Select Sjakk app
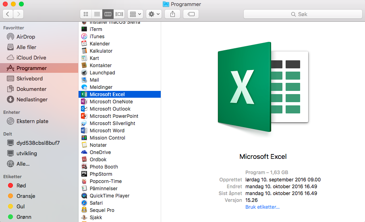 120,217
